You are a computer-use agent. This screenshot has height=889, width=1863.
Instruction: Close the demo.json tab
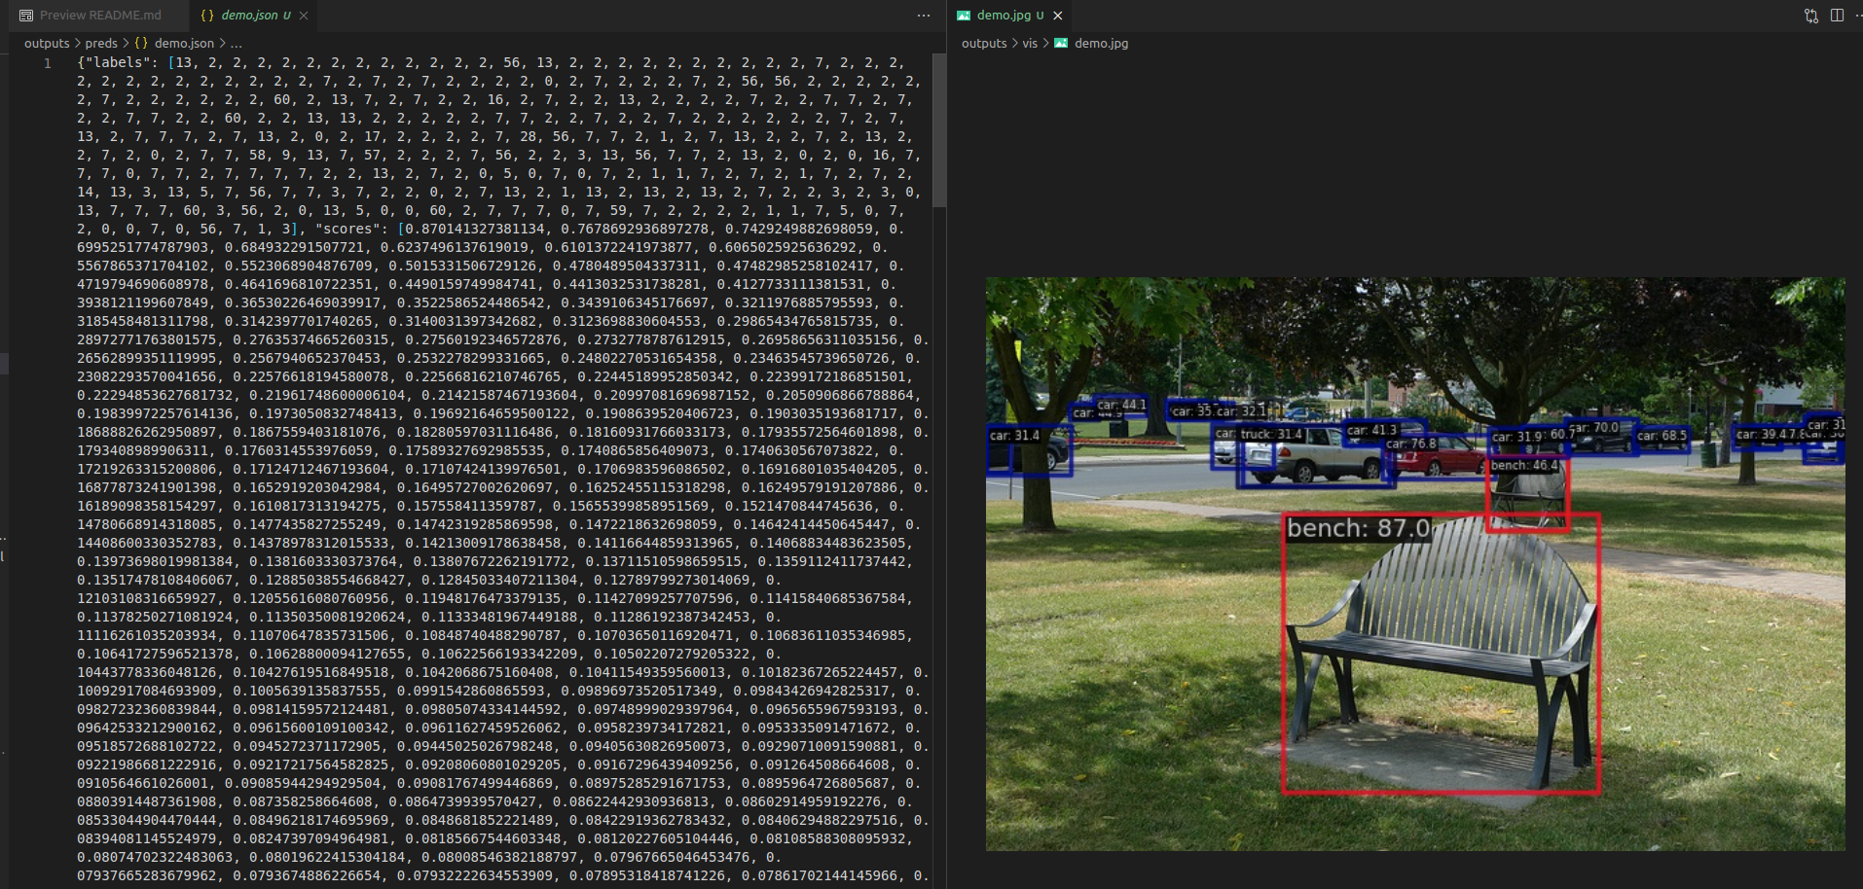point(303,15)
